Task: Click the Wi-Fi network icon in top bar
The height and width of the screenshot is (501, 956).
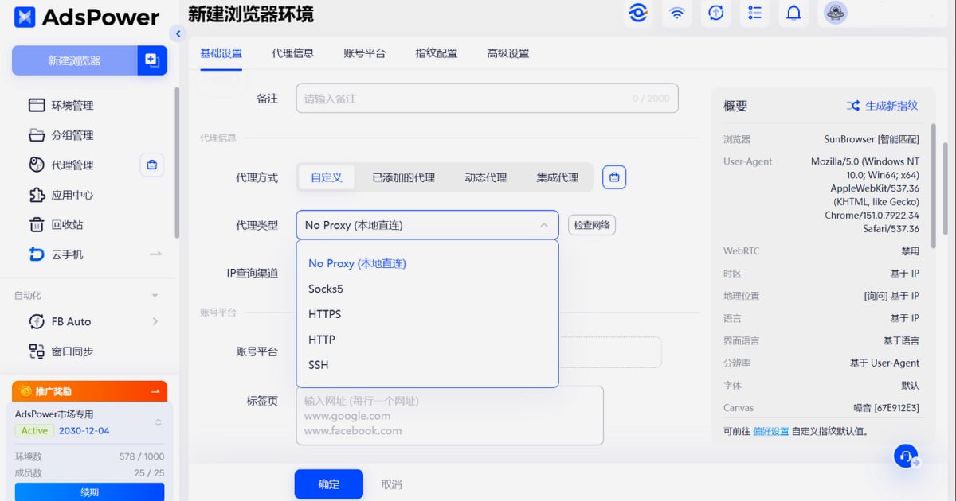Action: pyautogui.click(x=676, y=13)
